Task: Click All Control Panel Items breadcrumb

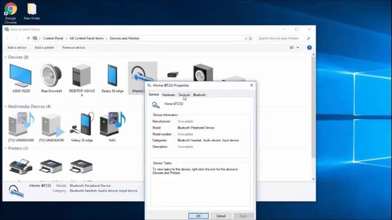Action: (x=86, y=38)
